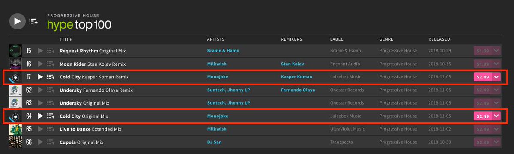Add whole chart to queue icon
514x154 pixels.
33,21
